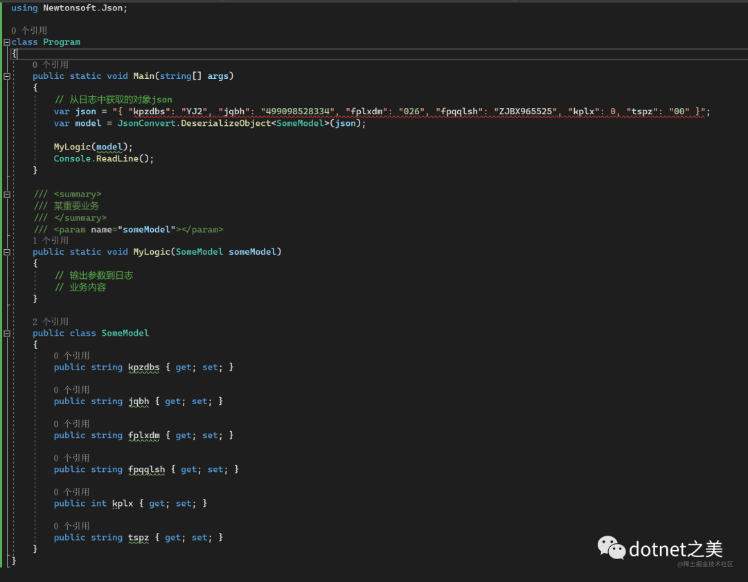The width and height of the screenshot is (748, 582).
Task: Open references CodeLens above class Program
Action: (29, 30)
